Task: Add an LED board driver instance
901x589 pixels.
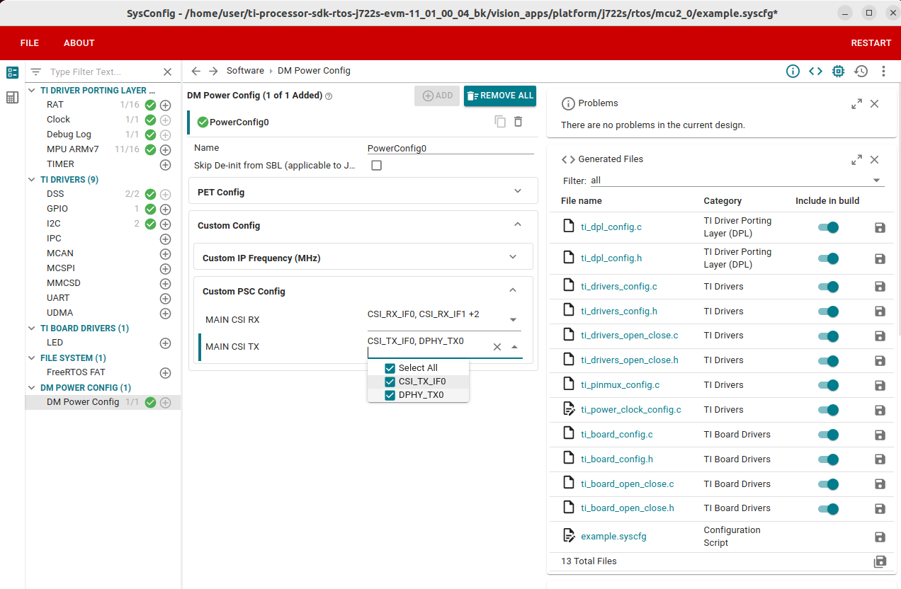Action: coord(165,343)
